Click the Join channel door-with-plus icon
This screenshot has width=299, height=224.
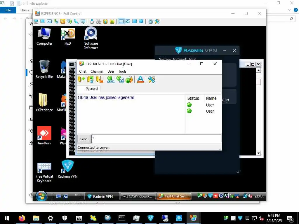pos(81,79)
